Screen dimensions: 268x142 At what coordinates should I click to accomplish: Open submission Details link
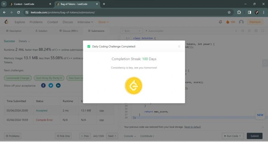tap(24, 41)
